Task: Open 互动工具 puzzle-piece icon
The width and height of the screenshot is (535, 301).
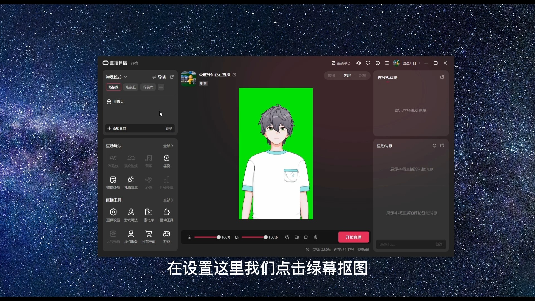Action: (x=166, y=212)
